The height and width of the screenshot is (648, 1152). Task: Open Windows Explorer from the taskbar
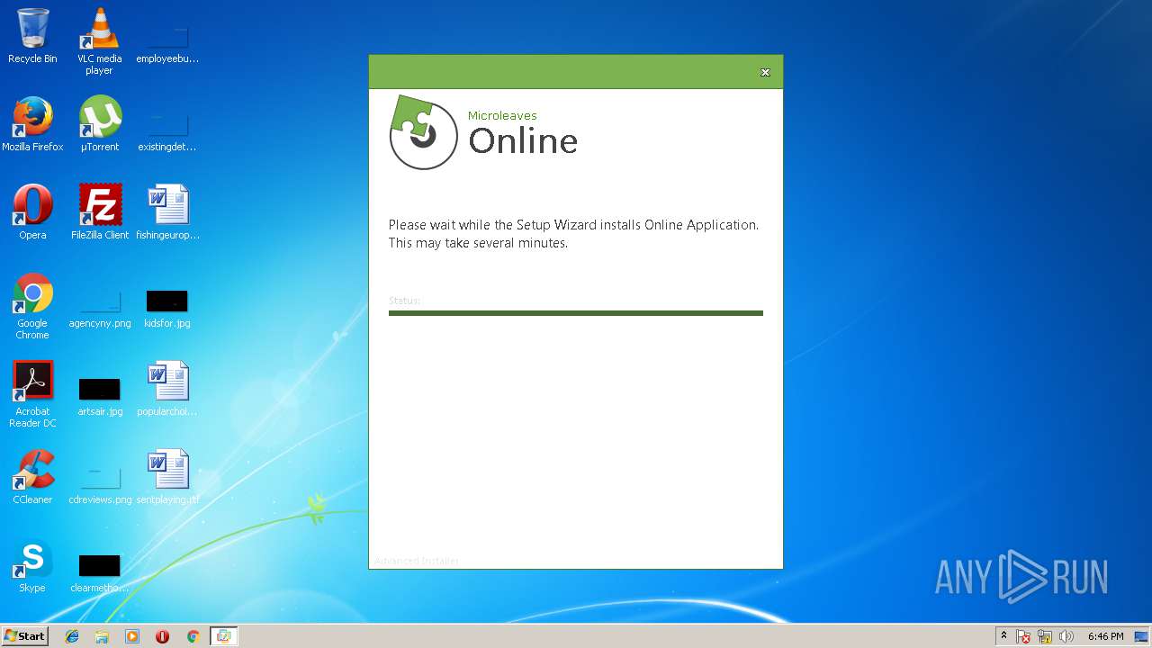pos(102,636)
